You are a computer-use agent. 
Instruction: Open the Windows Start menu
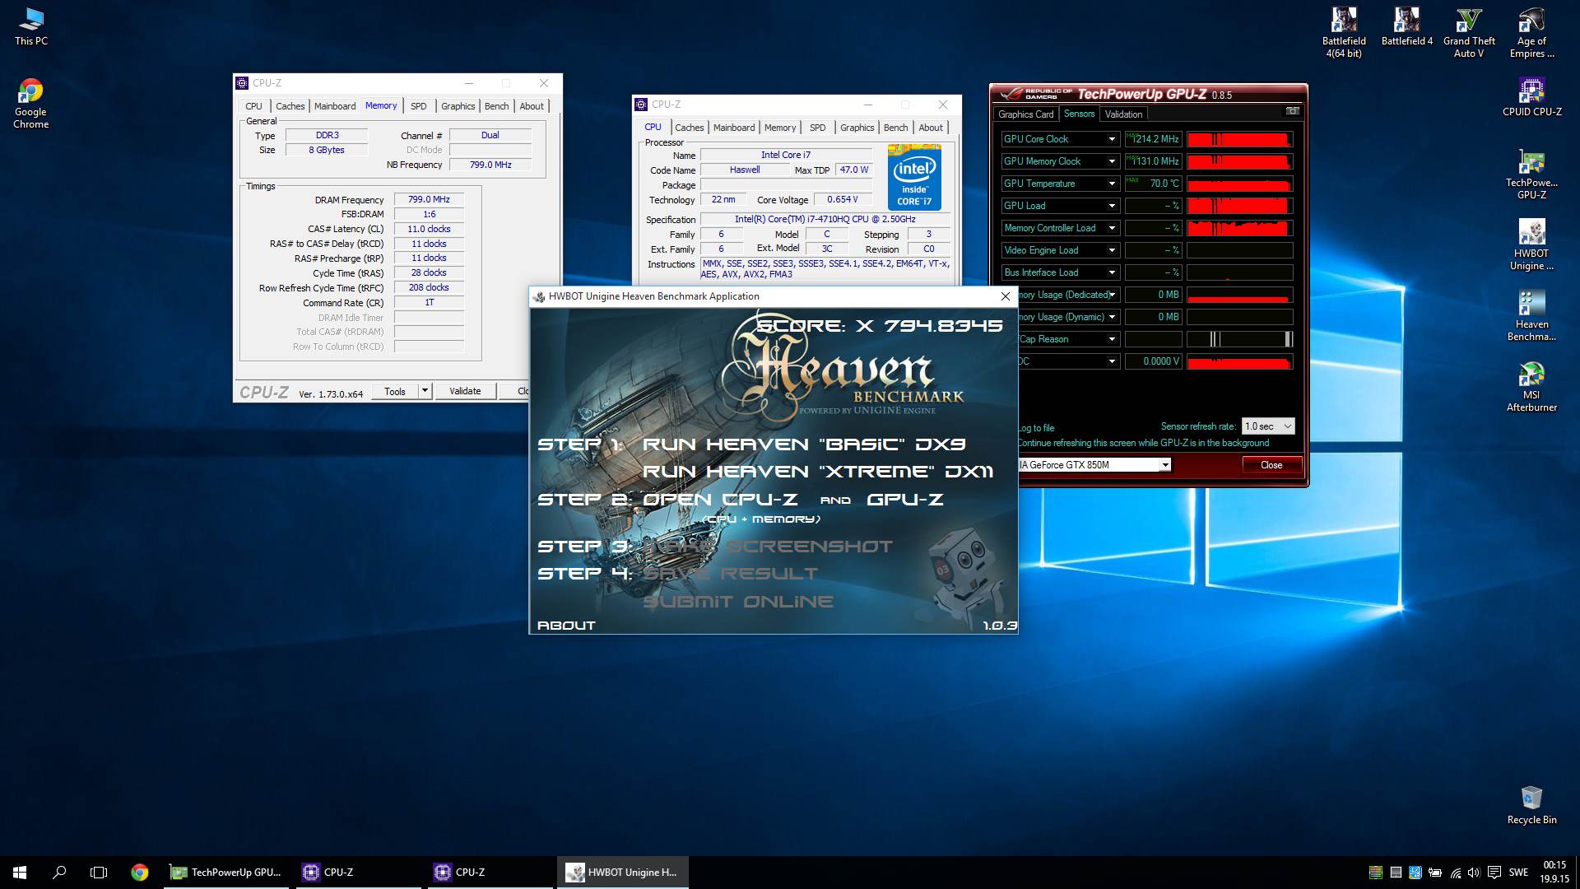click(20, 873)
